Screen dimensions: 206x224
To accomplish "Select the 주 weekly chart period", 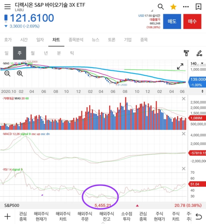I will tap(20, 53).
